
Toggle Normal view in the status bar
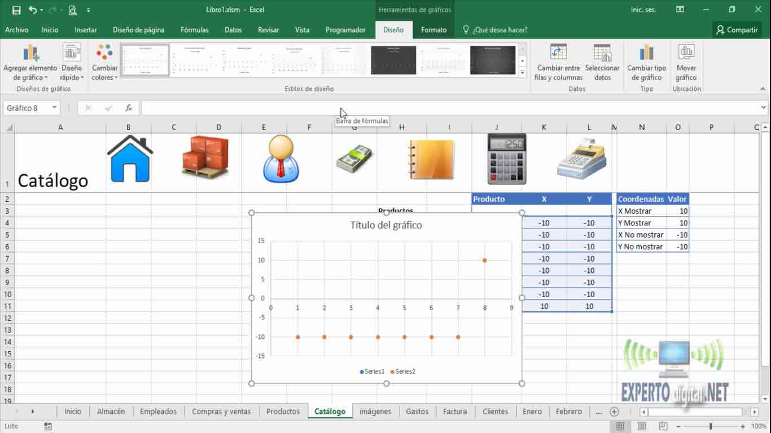point(619,426)
